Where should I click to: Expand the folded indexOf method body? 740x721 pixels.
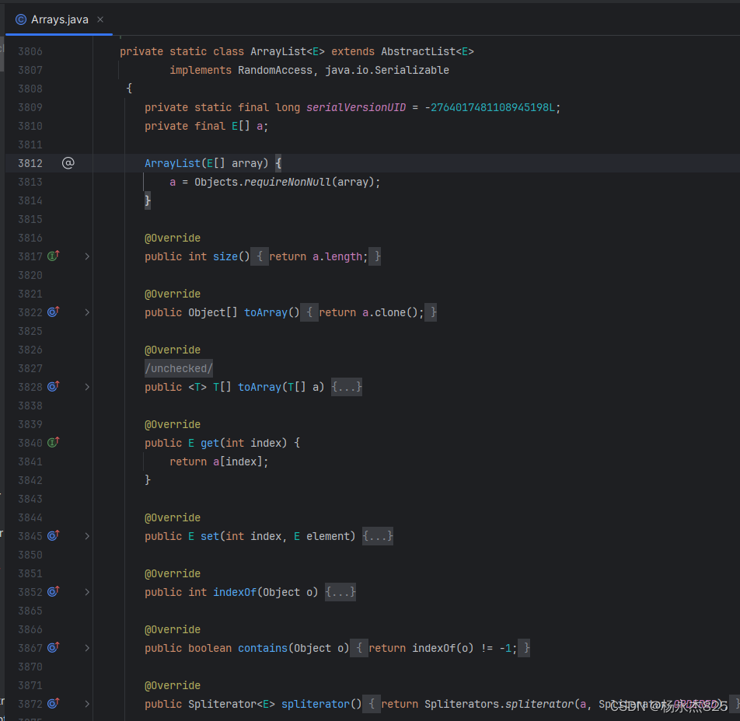pos(340,592)
